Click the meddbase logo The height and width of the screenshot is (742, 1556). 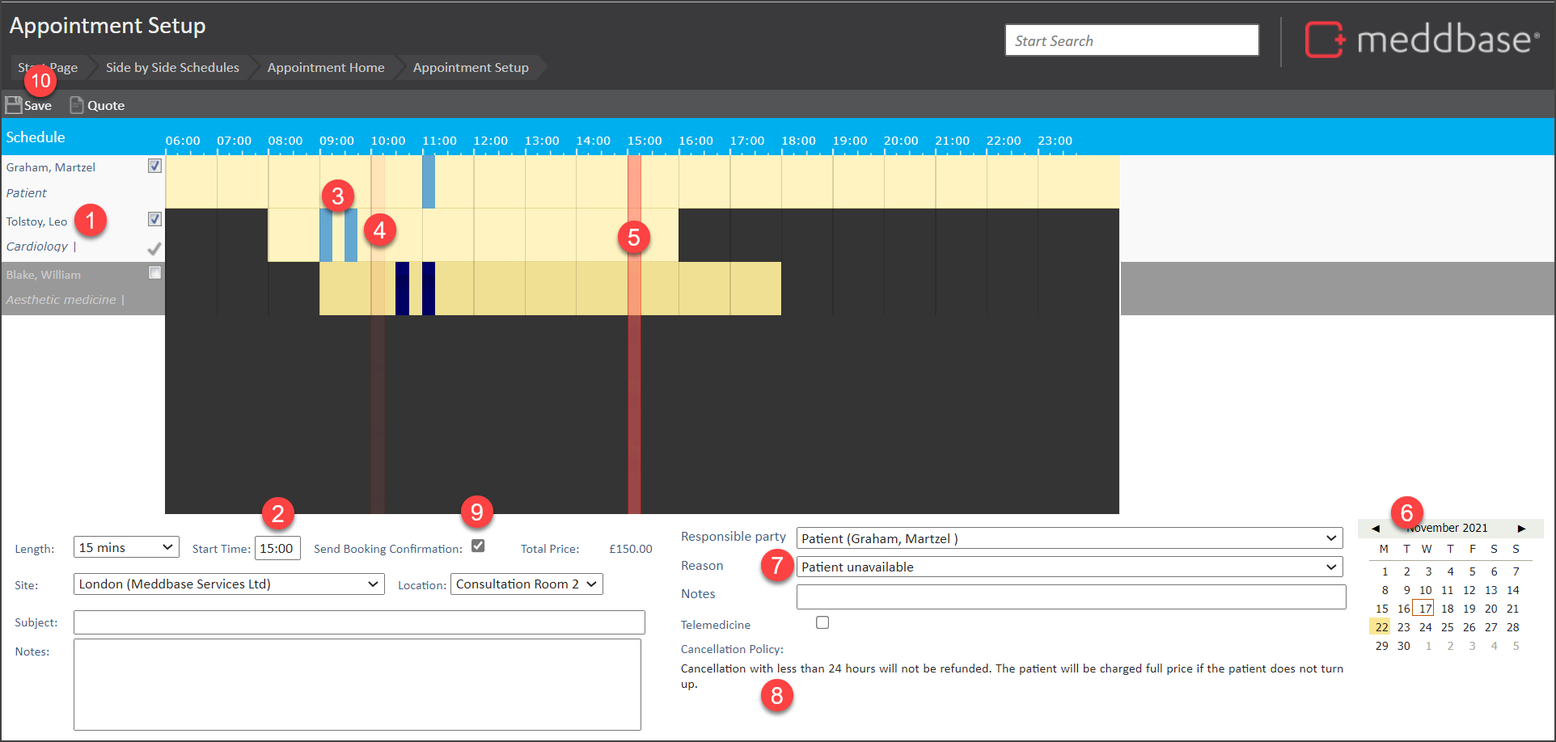[x=1421, y=40]
